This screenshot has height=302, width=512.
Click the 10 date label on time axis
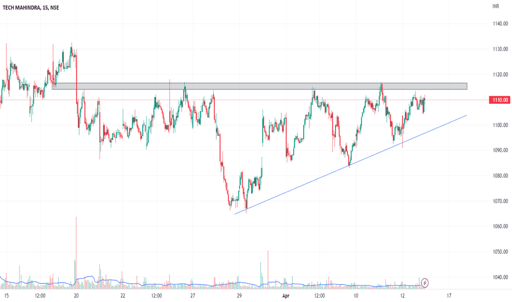(355, 296)
